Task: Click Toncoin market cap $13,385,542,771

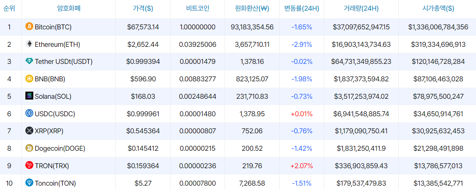Action: click(438, 183)
